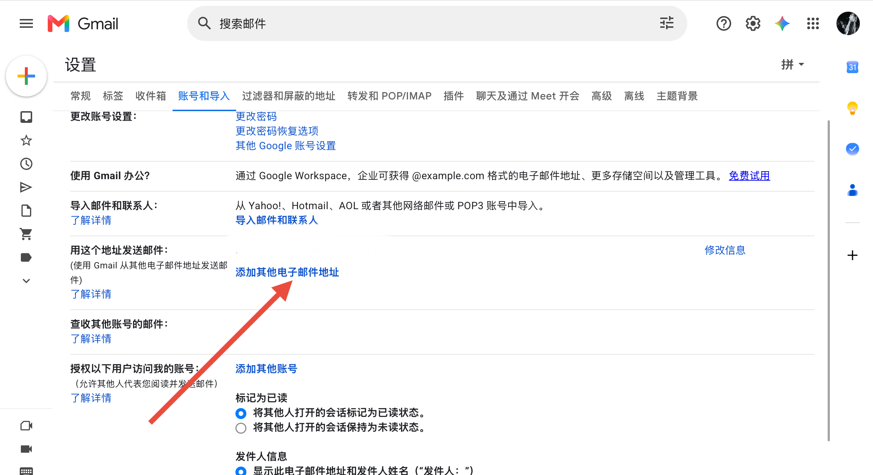Open the 转发和 POP/IMAP tab
This screenshot has height=475, width=873.
[389, 96]
